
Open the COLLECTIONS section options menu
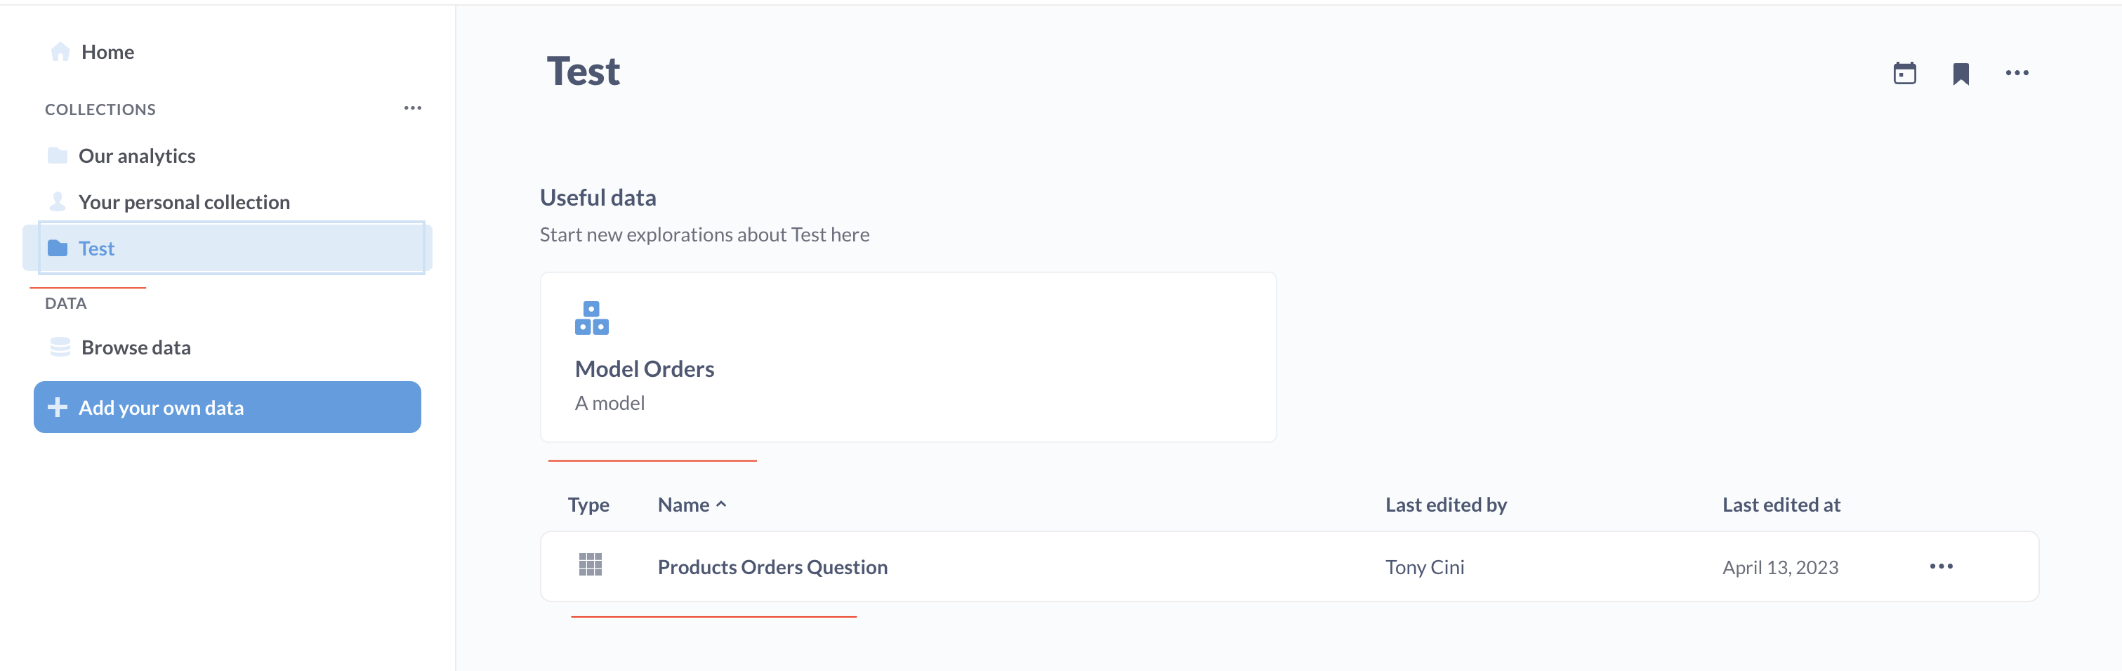413,108
